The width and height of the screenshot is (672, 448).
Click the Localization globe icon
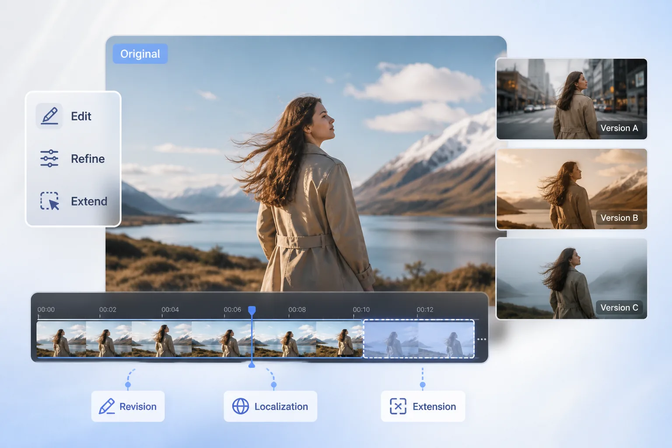click(241, 406)
